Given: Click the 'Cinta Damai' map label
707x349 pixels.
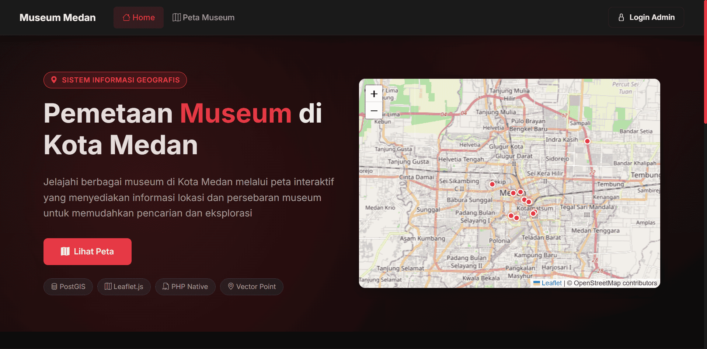Looking at the screenshot, I should click(417, 177).
